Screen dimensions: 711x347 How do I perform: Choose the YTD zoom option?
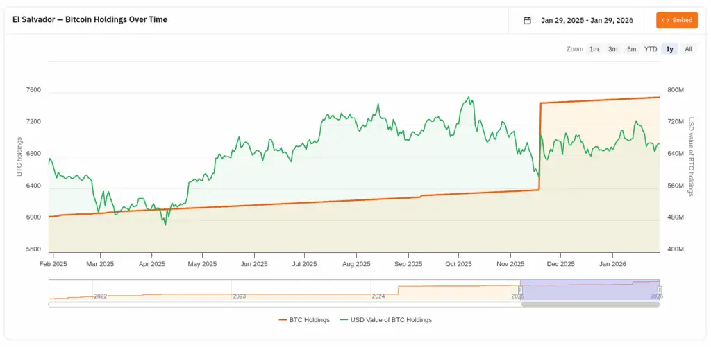pos(650,49)
